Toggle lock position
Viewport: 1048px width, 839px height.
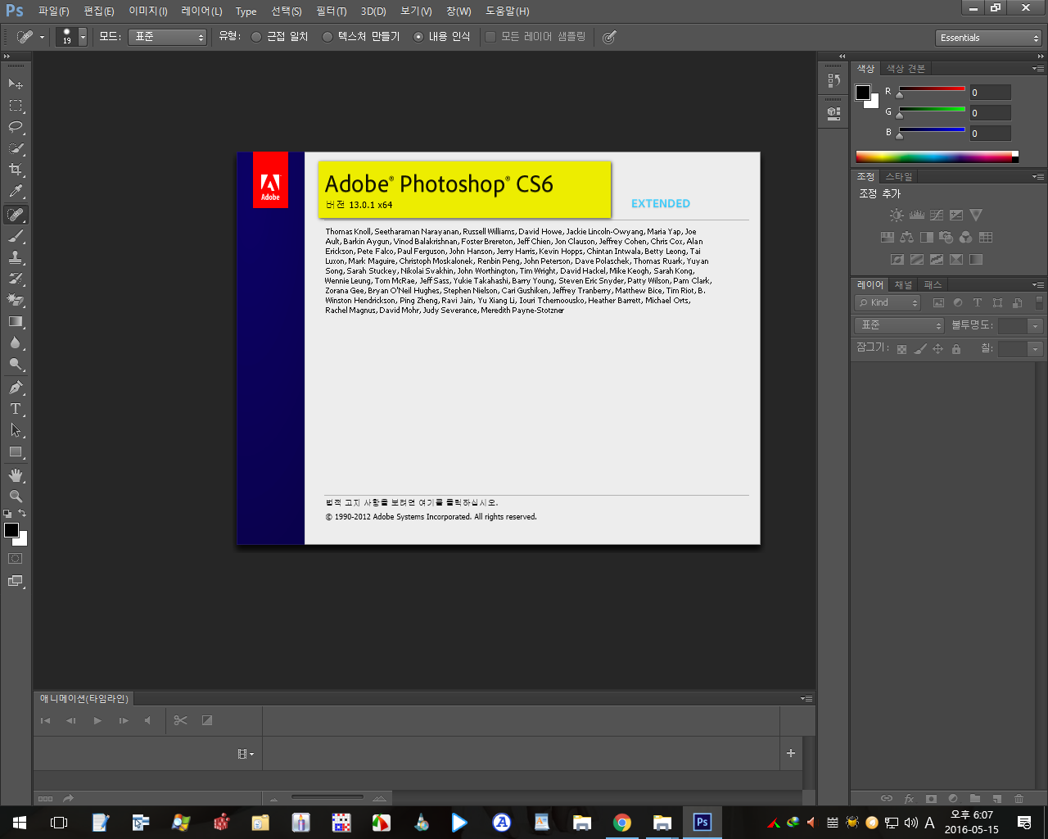coord(937,349)
